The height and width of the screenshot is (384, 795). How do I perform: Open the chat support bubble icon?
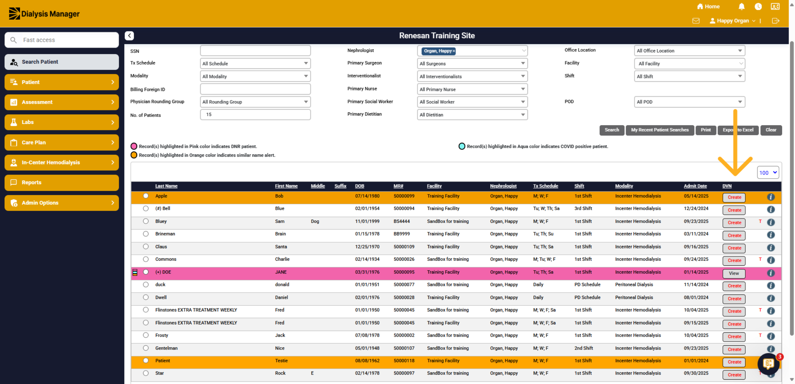(x=768, y=364)
